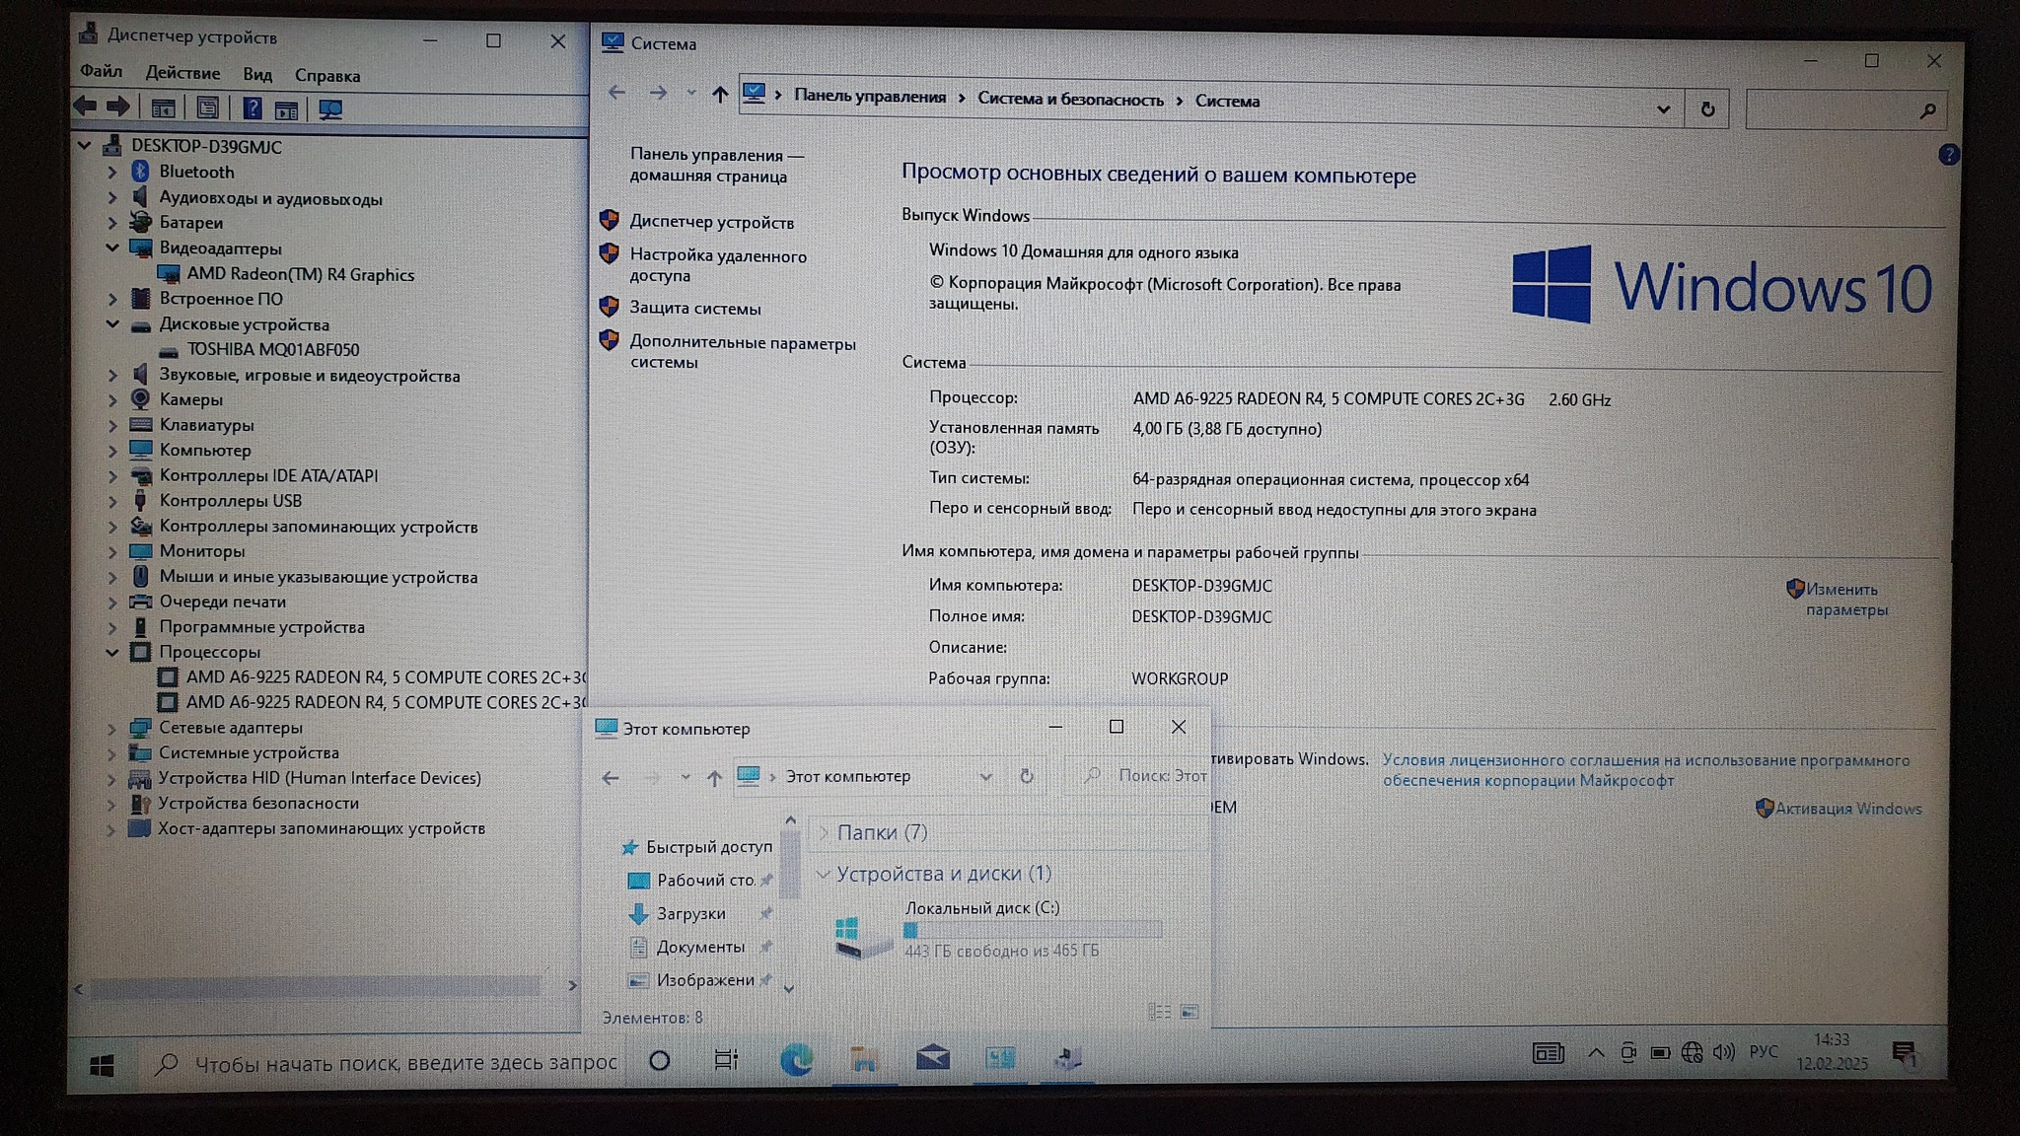Click the Windows taskbar search box
Screen dimensions: 2020x1136
point(404,1063)
